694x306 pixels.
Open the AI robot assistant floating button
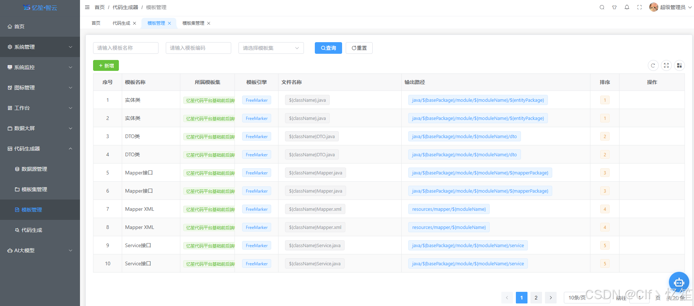(679, 282)
